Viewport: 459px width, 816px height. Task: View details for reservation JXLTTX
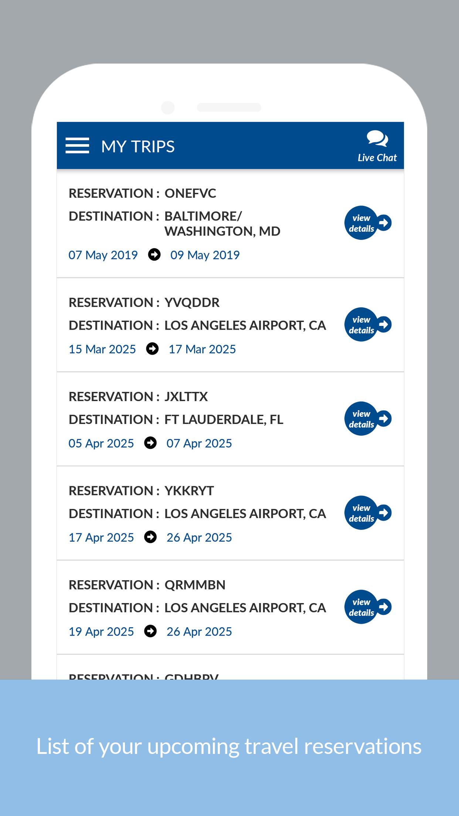(368, 419)
